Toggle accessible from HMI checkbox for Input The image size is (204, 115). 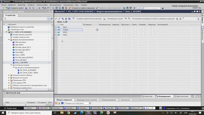[x=126, y=27]
